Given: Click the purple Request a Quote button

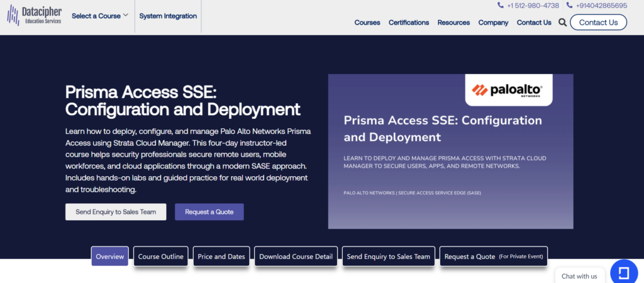Looking at the screenshot, I should 209,212.
